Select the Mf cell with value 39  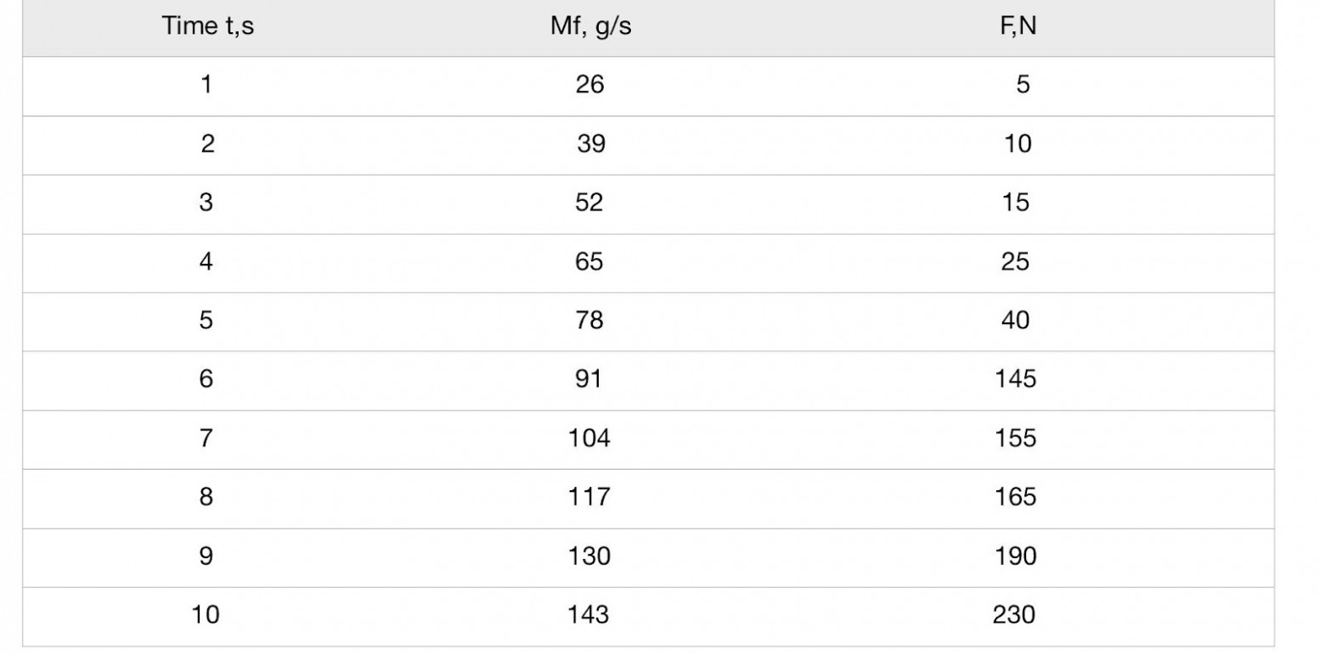click(x=590, y=144)
